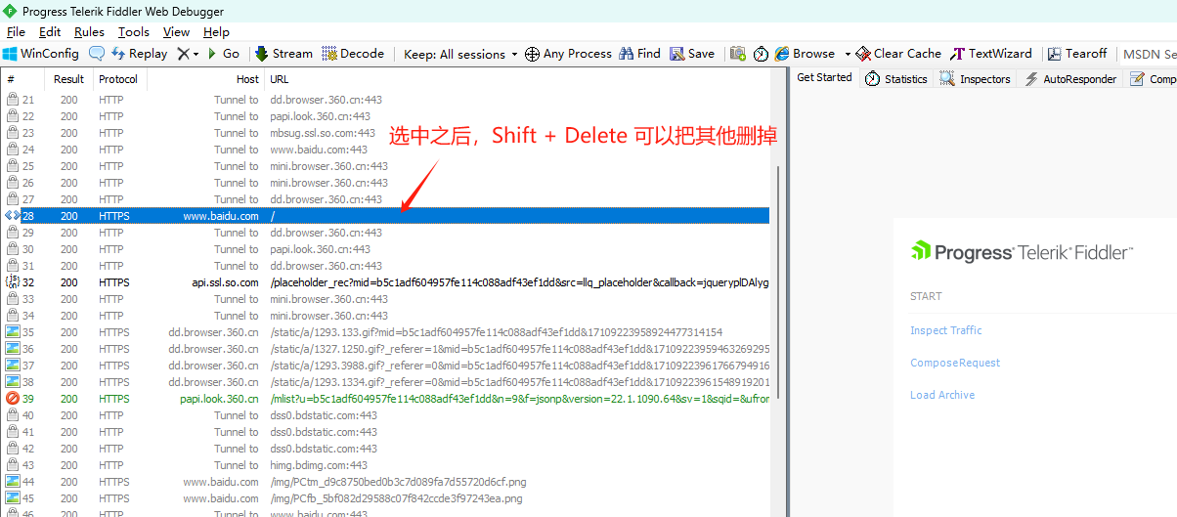
Task: Switch to the Get Started tab
Action: pos(824,77)
